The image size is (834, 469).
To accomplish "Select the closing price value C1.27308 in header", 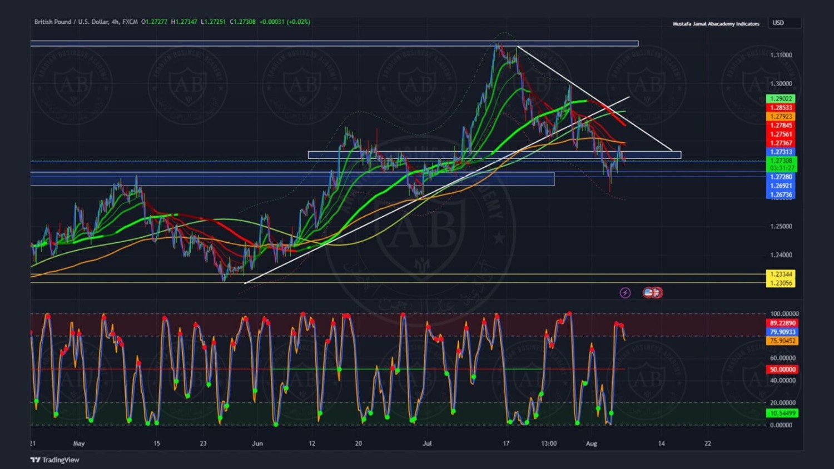I will pyautogui.click(x=242, y=22).
